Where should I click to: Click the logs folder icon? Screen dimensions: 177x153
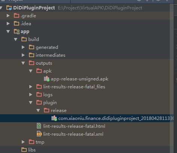(39, 95)
